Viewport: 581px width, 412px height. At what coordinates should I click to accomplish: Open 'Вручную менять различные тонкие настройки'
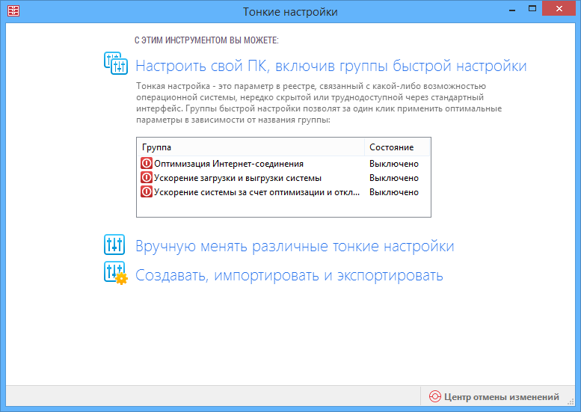pyautogui.click(x=295, y=247)
